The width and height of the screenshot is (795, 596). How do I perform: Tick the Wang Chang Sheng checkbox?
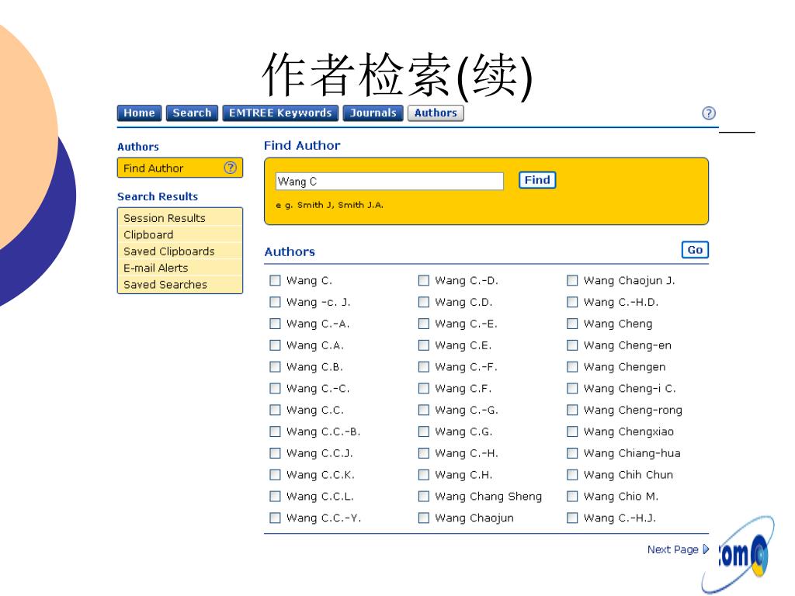click(424, 497)
